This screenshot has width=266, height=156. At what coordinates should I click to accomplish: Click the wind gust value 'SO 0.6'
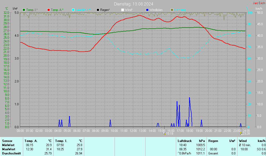(x=261, y=149)
